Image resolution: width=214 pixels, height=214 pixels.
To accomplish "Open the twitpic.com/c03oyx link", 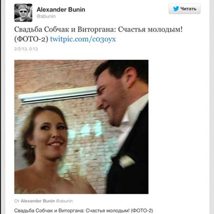I will click(83, 39).
